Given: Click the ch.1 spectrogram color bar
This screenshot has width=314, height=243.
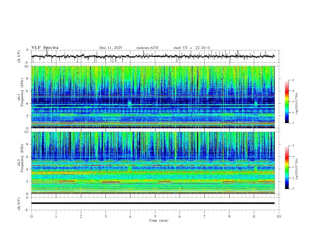Looking at the screenshot, I should (x=287, y=101).
